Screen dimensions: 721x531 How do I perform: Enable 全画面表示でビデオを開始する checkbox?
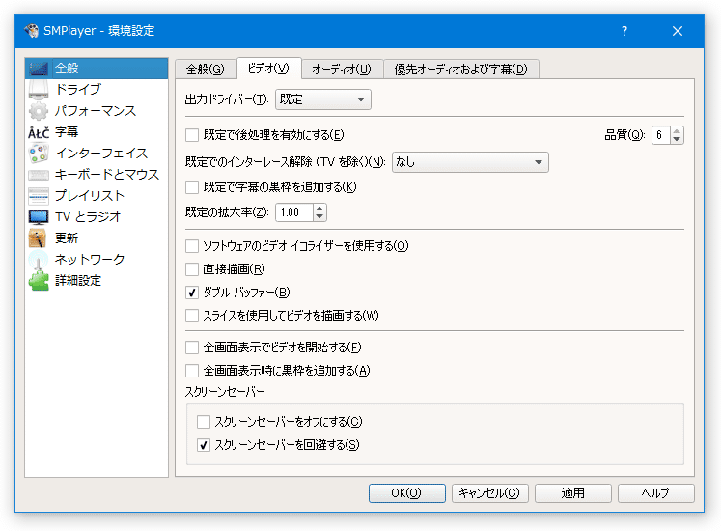(192, 348)
